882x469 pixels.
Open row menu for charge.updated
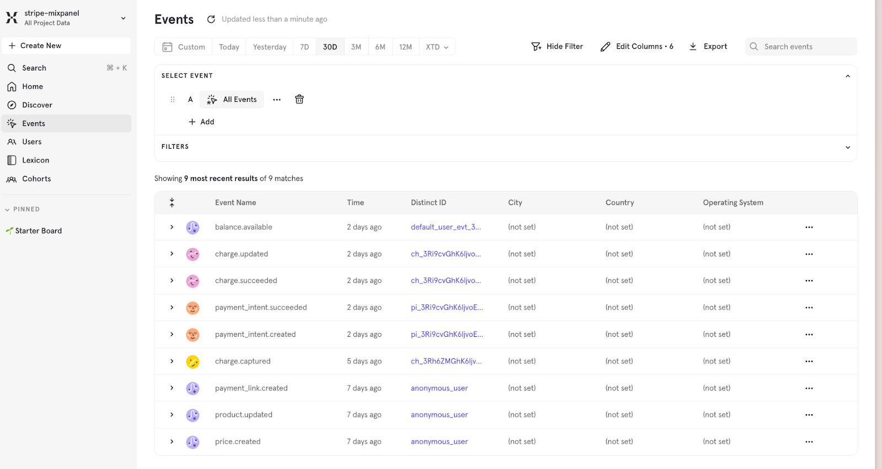[x=809, y=254]
